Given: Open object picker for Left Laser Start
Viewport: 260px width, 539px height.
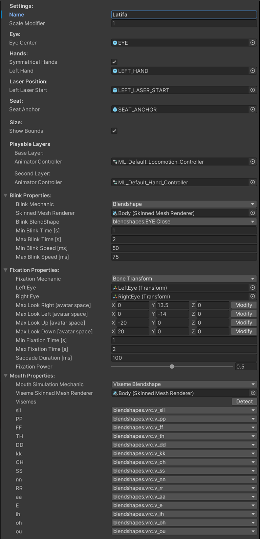Looking at the screenshot, I should tap(253, 90).
